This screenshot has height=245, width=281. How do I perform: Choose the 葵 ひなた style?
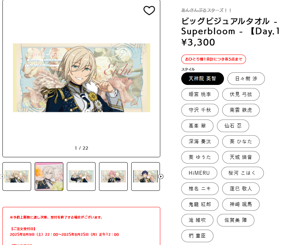click(241, 142)
